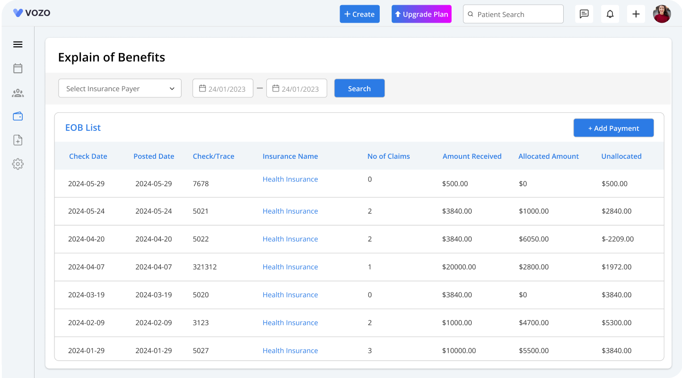Image resolution: width=682 pixels, height=378 pixels.
Task: Click unallocated value $-2209.00
Action: [618, 239]
